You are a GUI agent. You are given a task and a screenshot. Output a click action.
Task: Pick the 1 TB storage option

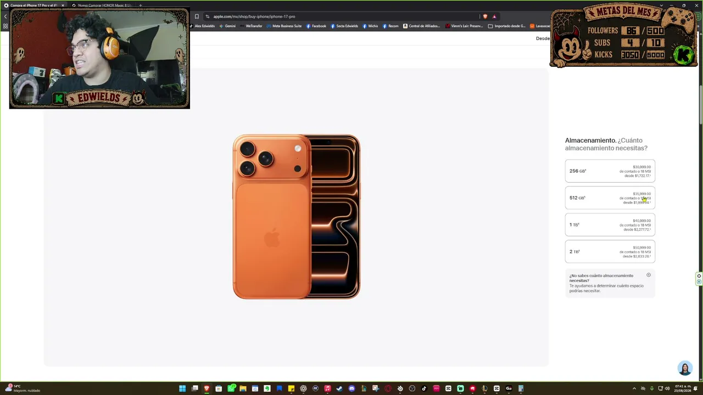pos(610,225)
